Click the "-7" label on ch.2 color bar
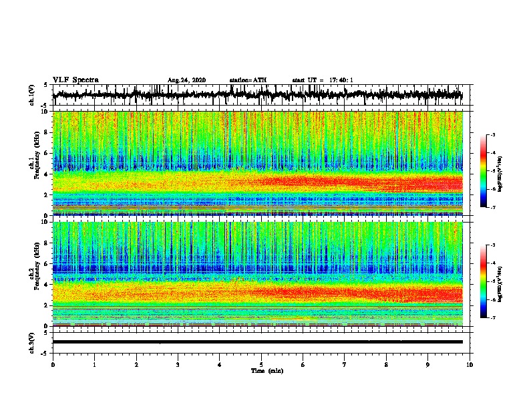Image resolution: width=529 pixels, height=409 pixels. coord(492,317)
